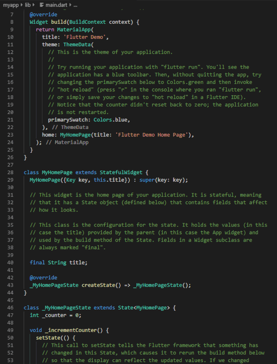The image size is (277, 364).
Task: Click the // MaterialApp closing label
Action: click(68, 142)
